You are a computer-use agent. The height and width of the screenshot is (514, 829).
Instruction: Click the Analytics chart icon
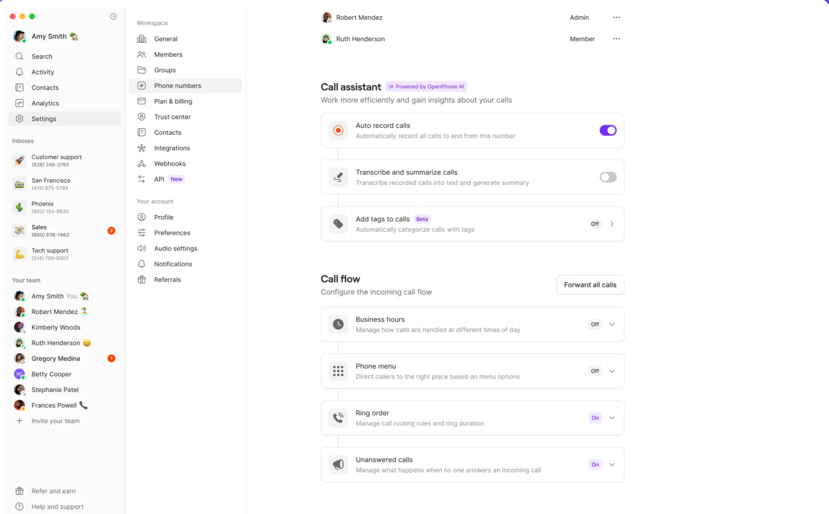(x=19, y=103)
